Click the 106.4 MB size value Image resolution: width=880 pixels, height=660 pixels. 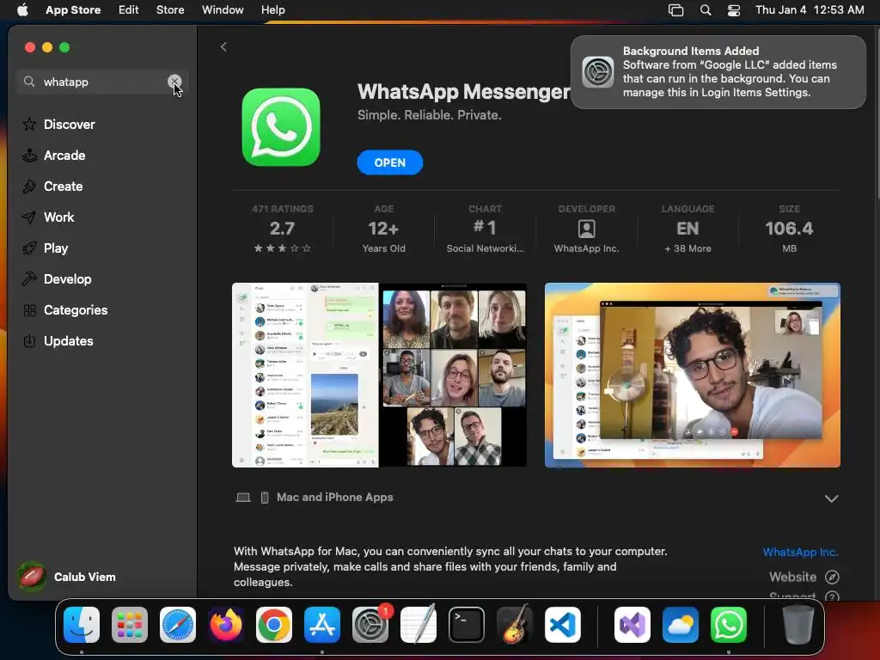(789, 229)
